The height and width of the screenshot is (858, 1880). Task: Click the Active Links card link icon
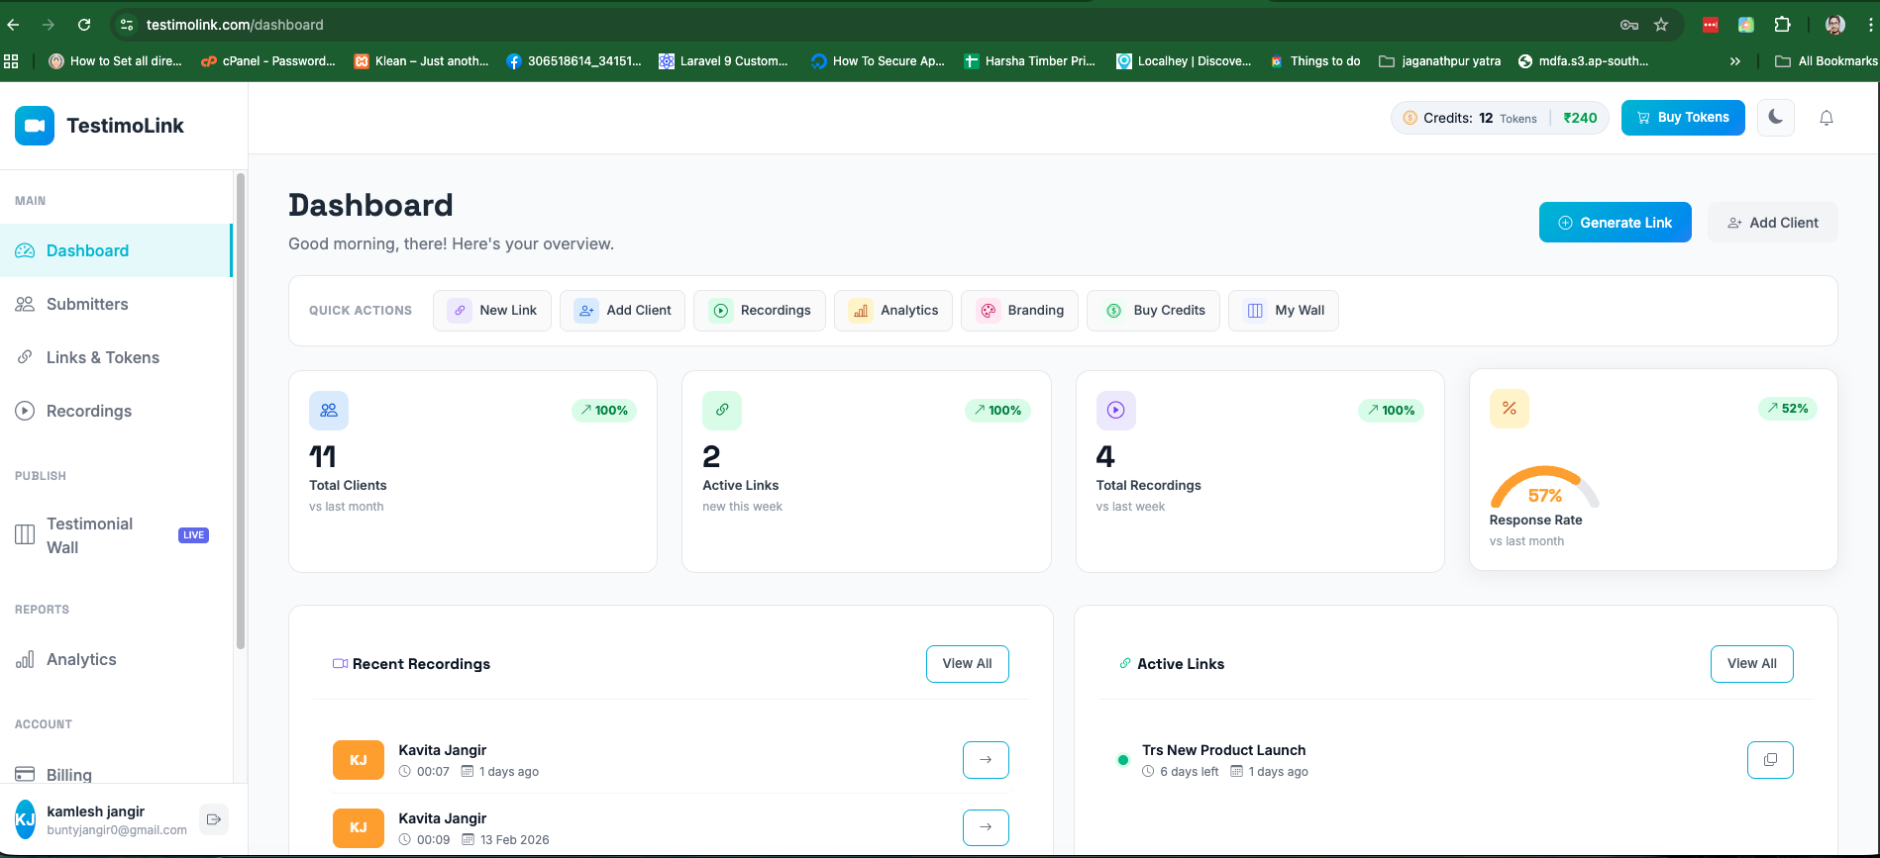[x=722, y=410]
